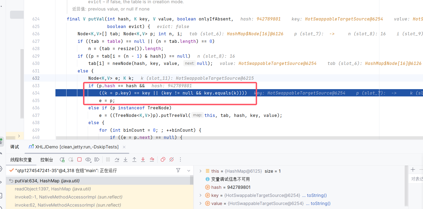The height and width of the screenshot is (209, 423).
Task: Click toString() link on value variable
Action: tap(320, 203)
